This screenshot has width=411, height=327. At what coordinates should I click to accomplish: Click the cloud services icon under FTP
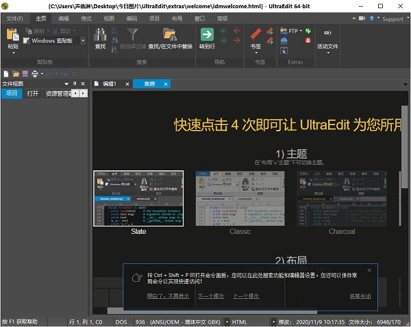(x=284, y=40)
